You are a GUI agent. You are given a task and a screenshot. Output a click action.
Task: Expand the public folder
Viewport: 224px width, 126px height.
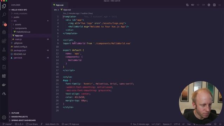pyautogui.click(x=16, y=17)
